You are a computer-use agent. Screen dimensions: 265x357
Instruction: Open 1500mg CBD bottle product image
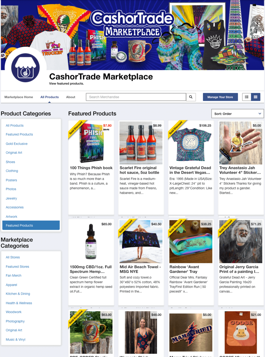[x=91, y=242]
